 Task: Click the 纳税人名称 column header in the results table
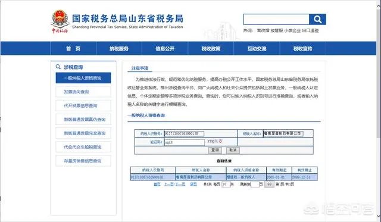[x=201, y=170]
